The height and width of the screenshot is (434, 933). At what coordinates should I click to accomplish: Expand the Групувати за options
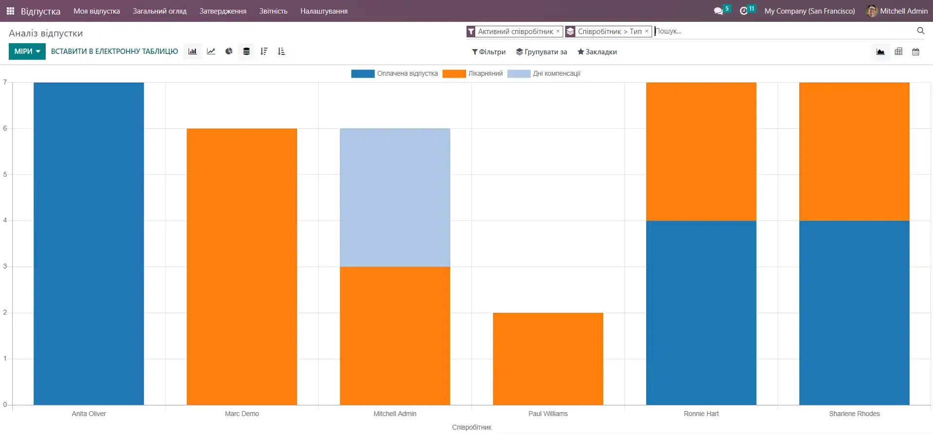(x=541, y=52)
